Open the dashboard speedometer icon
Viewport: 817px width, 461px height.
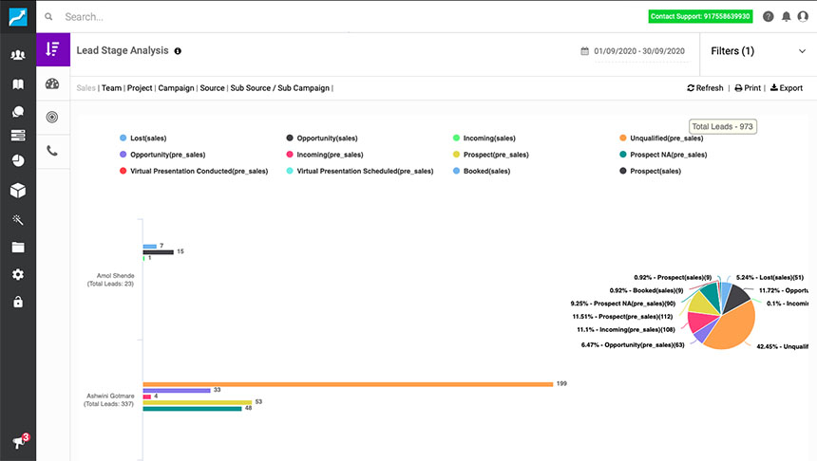[53, 84]
